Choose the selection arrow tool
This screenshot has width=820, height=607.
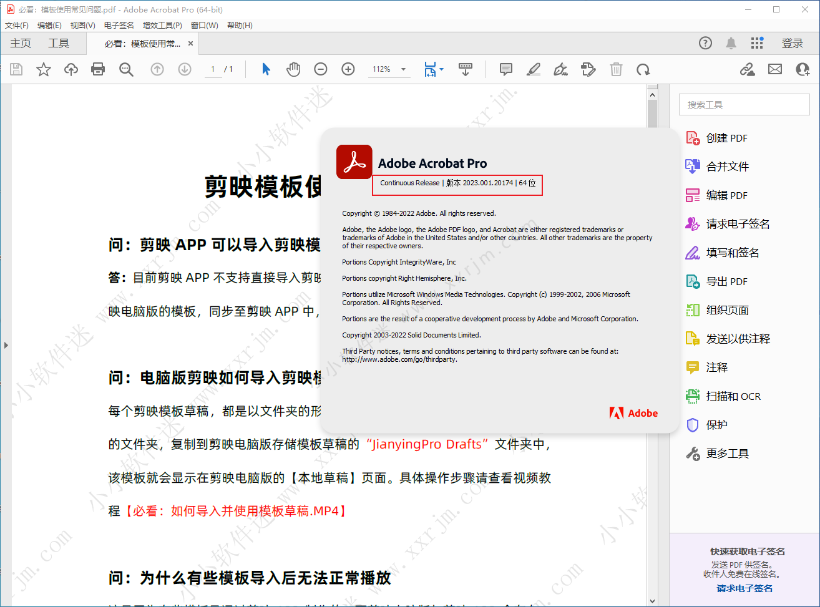[266, 69]
